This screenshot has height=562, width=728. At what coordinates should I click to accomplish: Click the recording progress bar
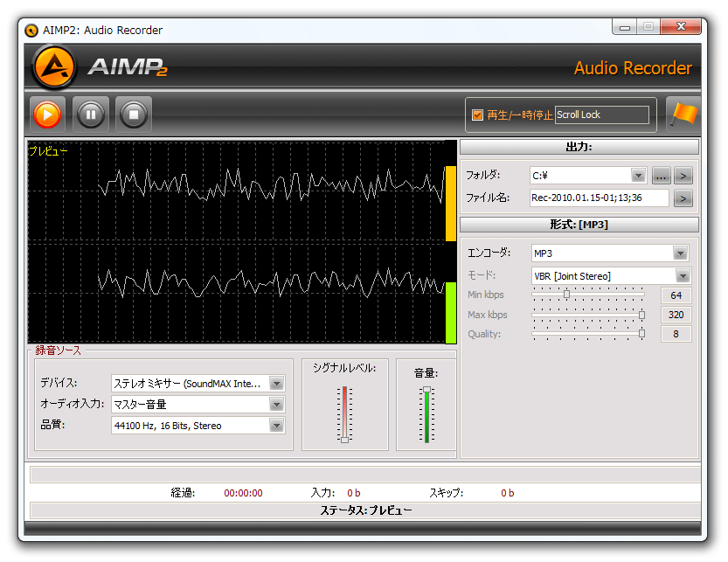tap(366, 475)
